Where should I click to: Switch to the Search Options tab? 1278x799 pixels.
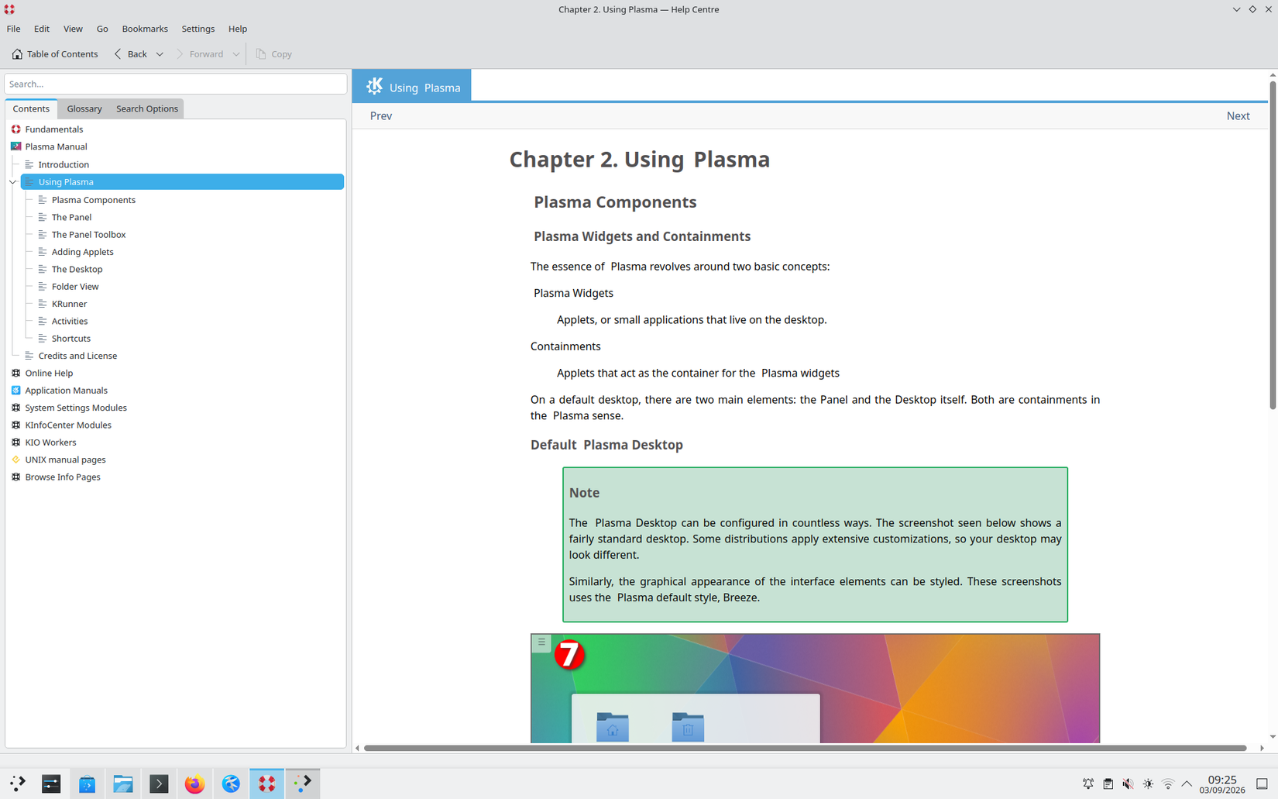147,108
